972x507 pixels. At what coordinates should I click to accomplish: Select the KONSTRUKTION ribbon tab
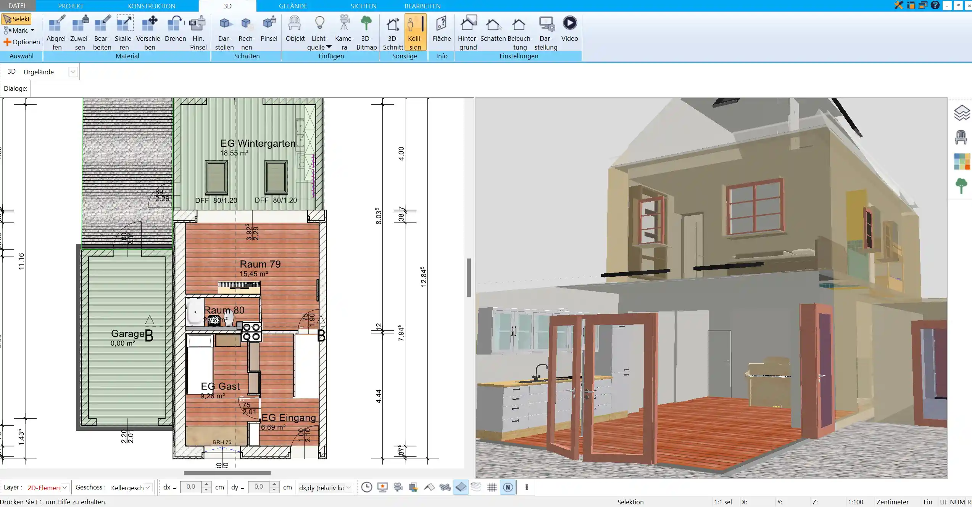(x=151, y=6)
